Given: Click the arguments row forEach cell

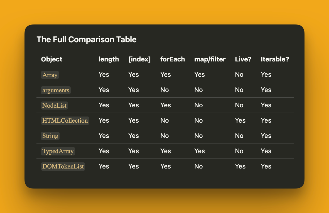Looking at the screenshot, I should pyautogui.click(x=164, y=90).
